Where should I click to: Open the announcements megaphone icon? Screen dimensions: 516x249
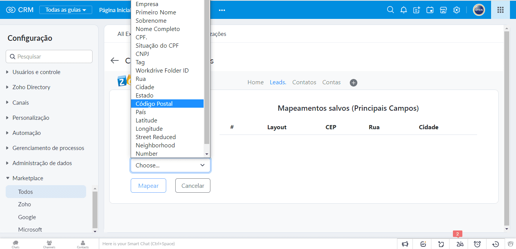[405, 244]
